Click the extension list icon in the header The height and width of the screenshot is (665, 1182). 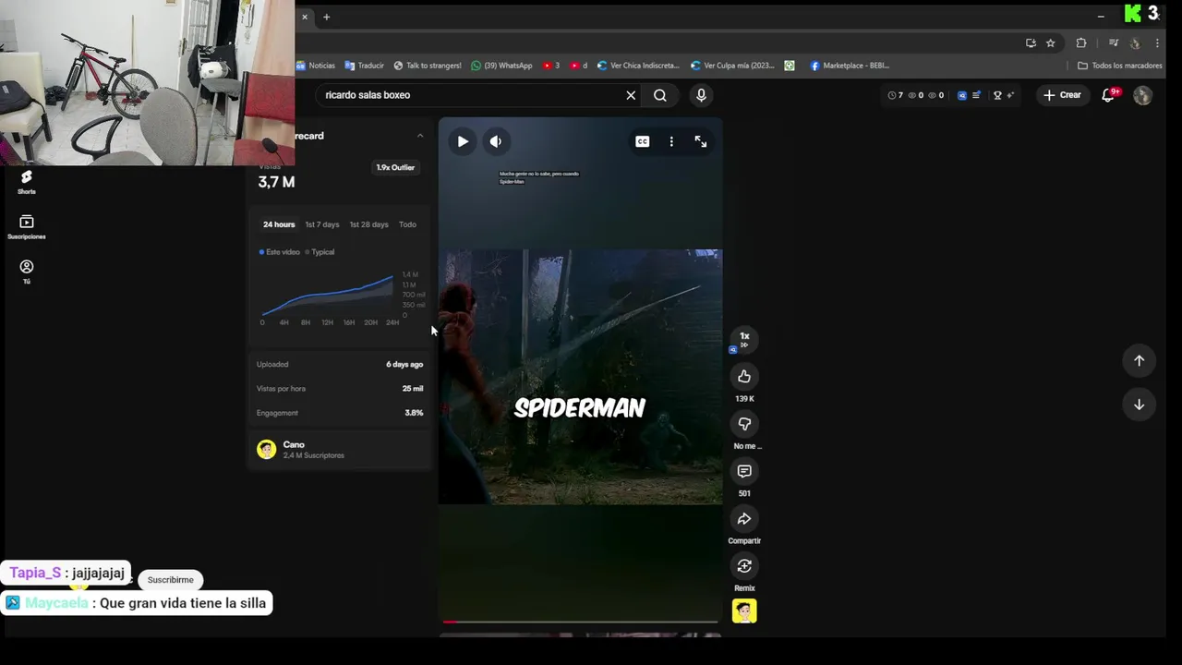point(976,95)
